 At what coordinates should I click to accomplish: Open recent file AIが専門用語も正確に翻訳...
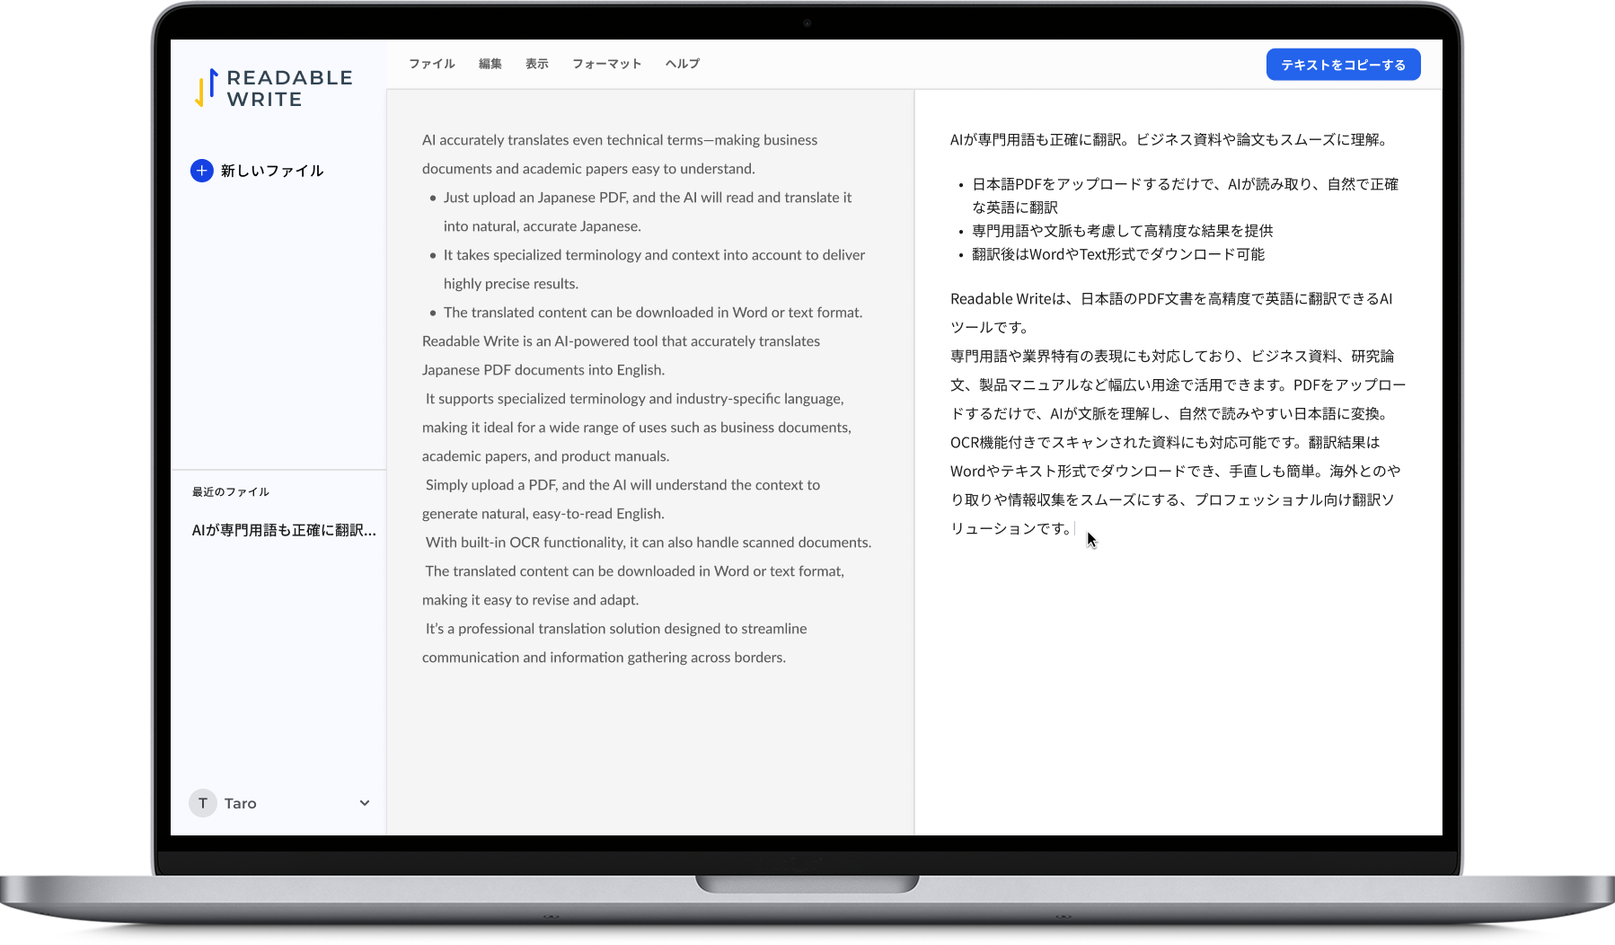coord(284,530)
